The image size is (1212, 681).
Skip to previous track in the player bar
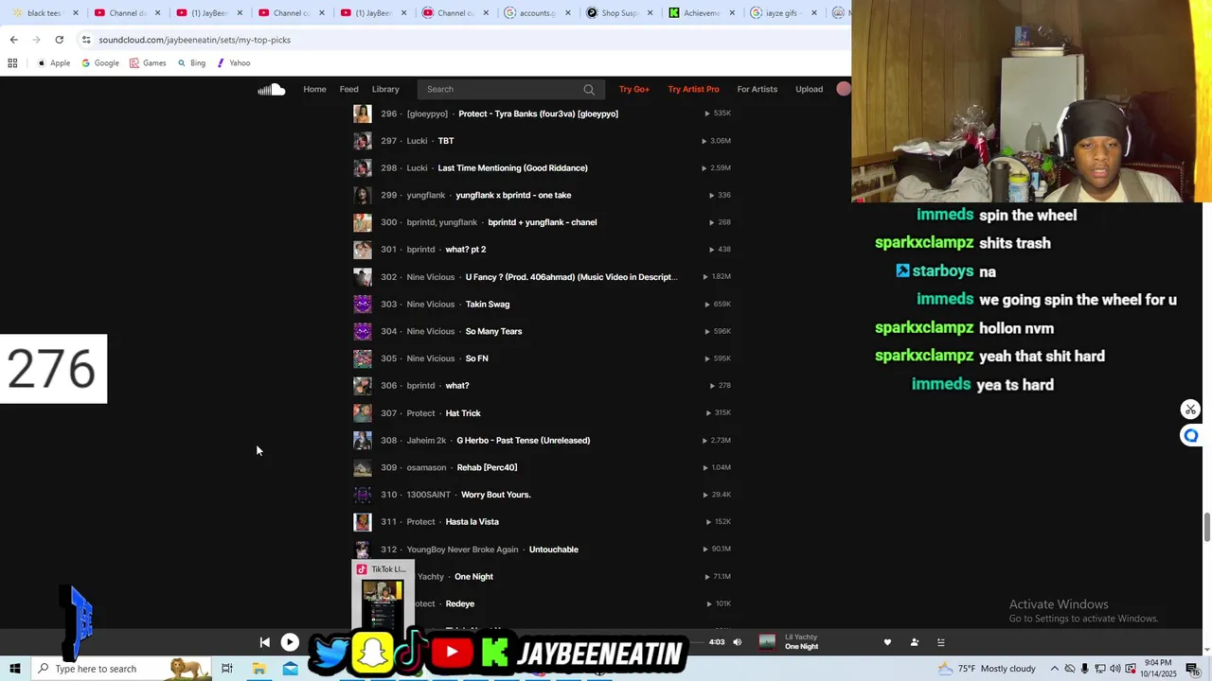click(264, 642)
